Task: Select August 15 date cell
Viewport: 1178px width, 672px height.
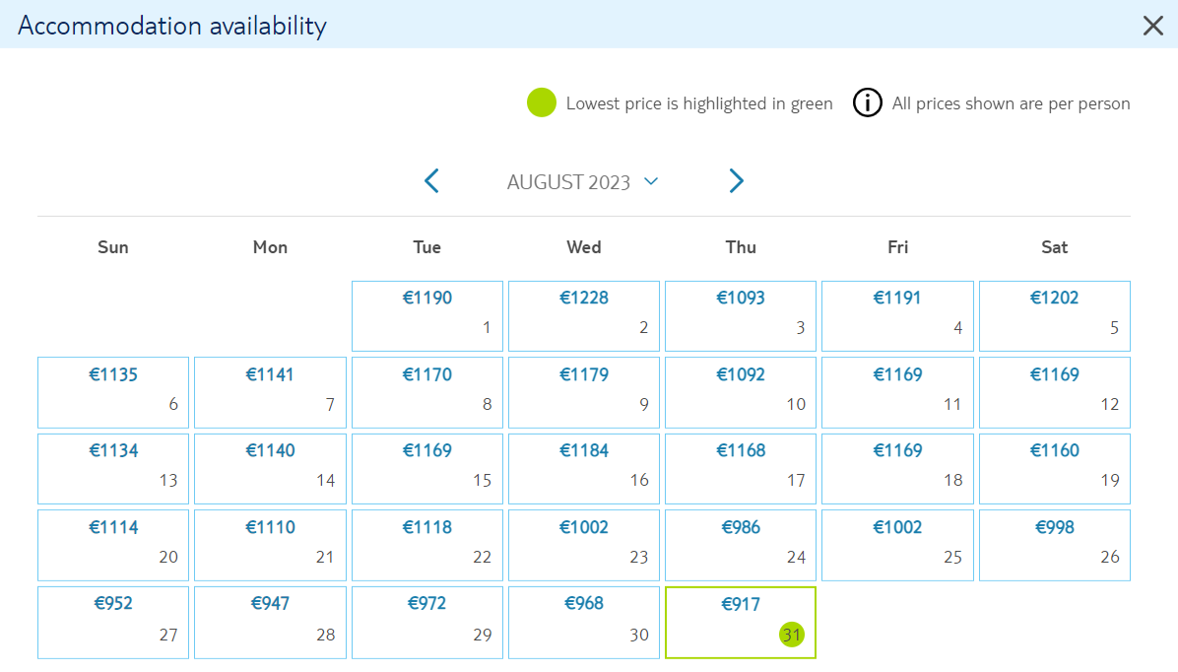Action: click(426, 468)
